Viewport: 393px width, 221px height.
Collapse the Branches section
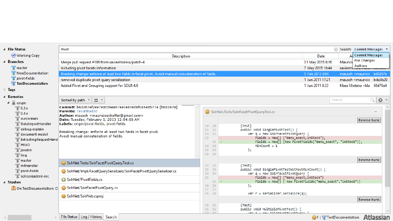5,62
